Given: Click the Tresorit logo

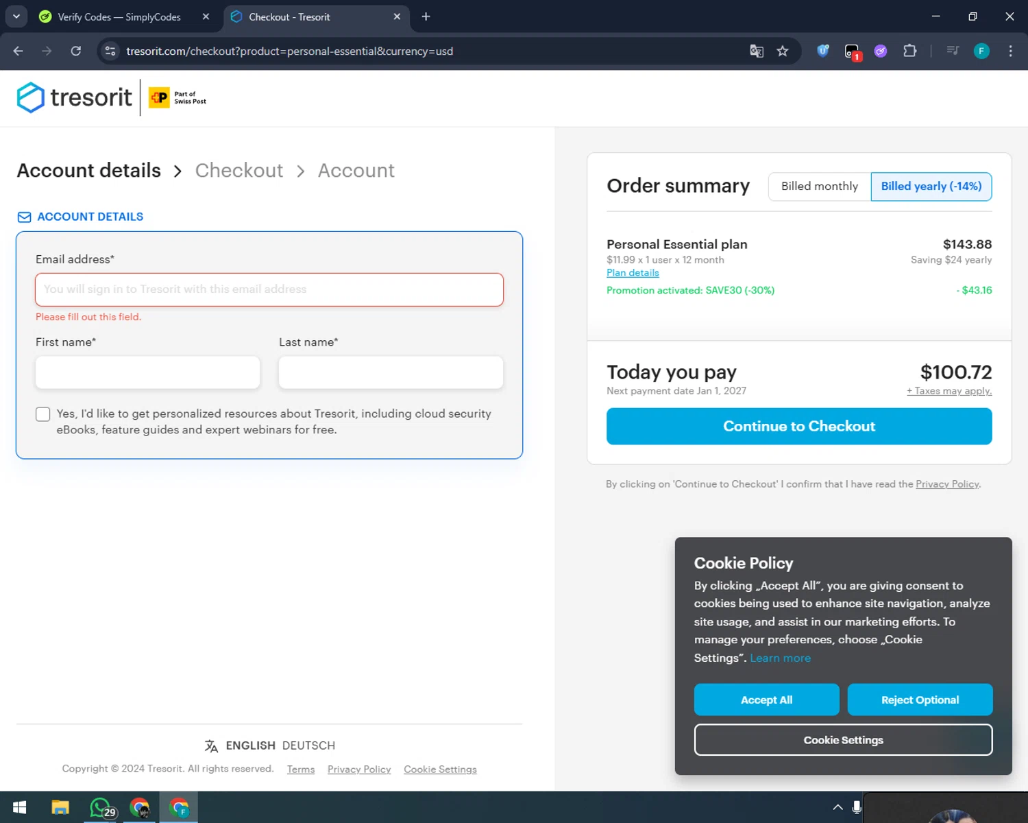Looking at the screenshot, I should click(74, 97).
